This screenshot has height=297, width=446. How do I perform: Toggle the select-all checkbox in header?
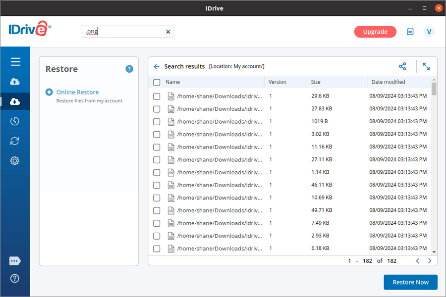pos(157,82)
